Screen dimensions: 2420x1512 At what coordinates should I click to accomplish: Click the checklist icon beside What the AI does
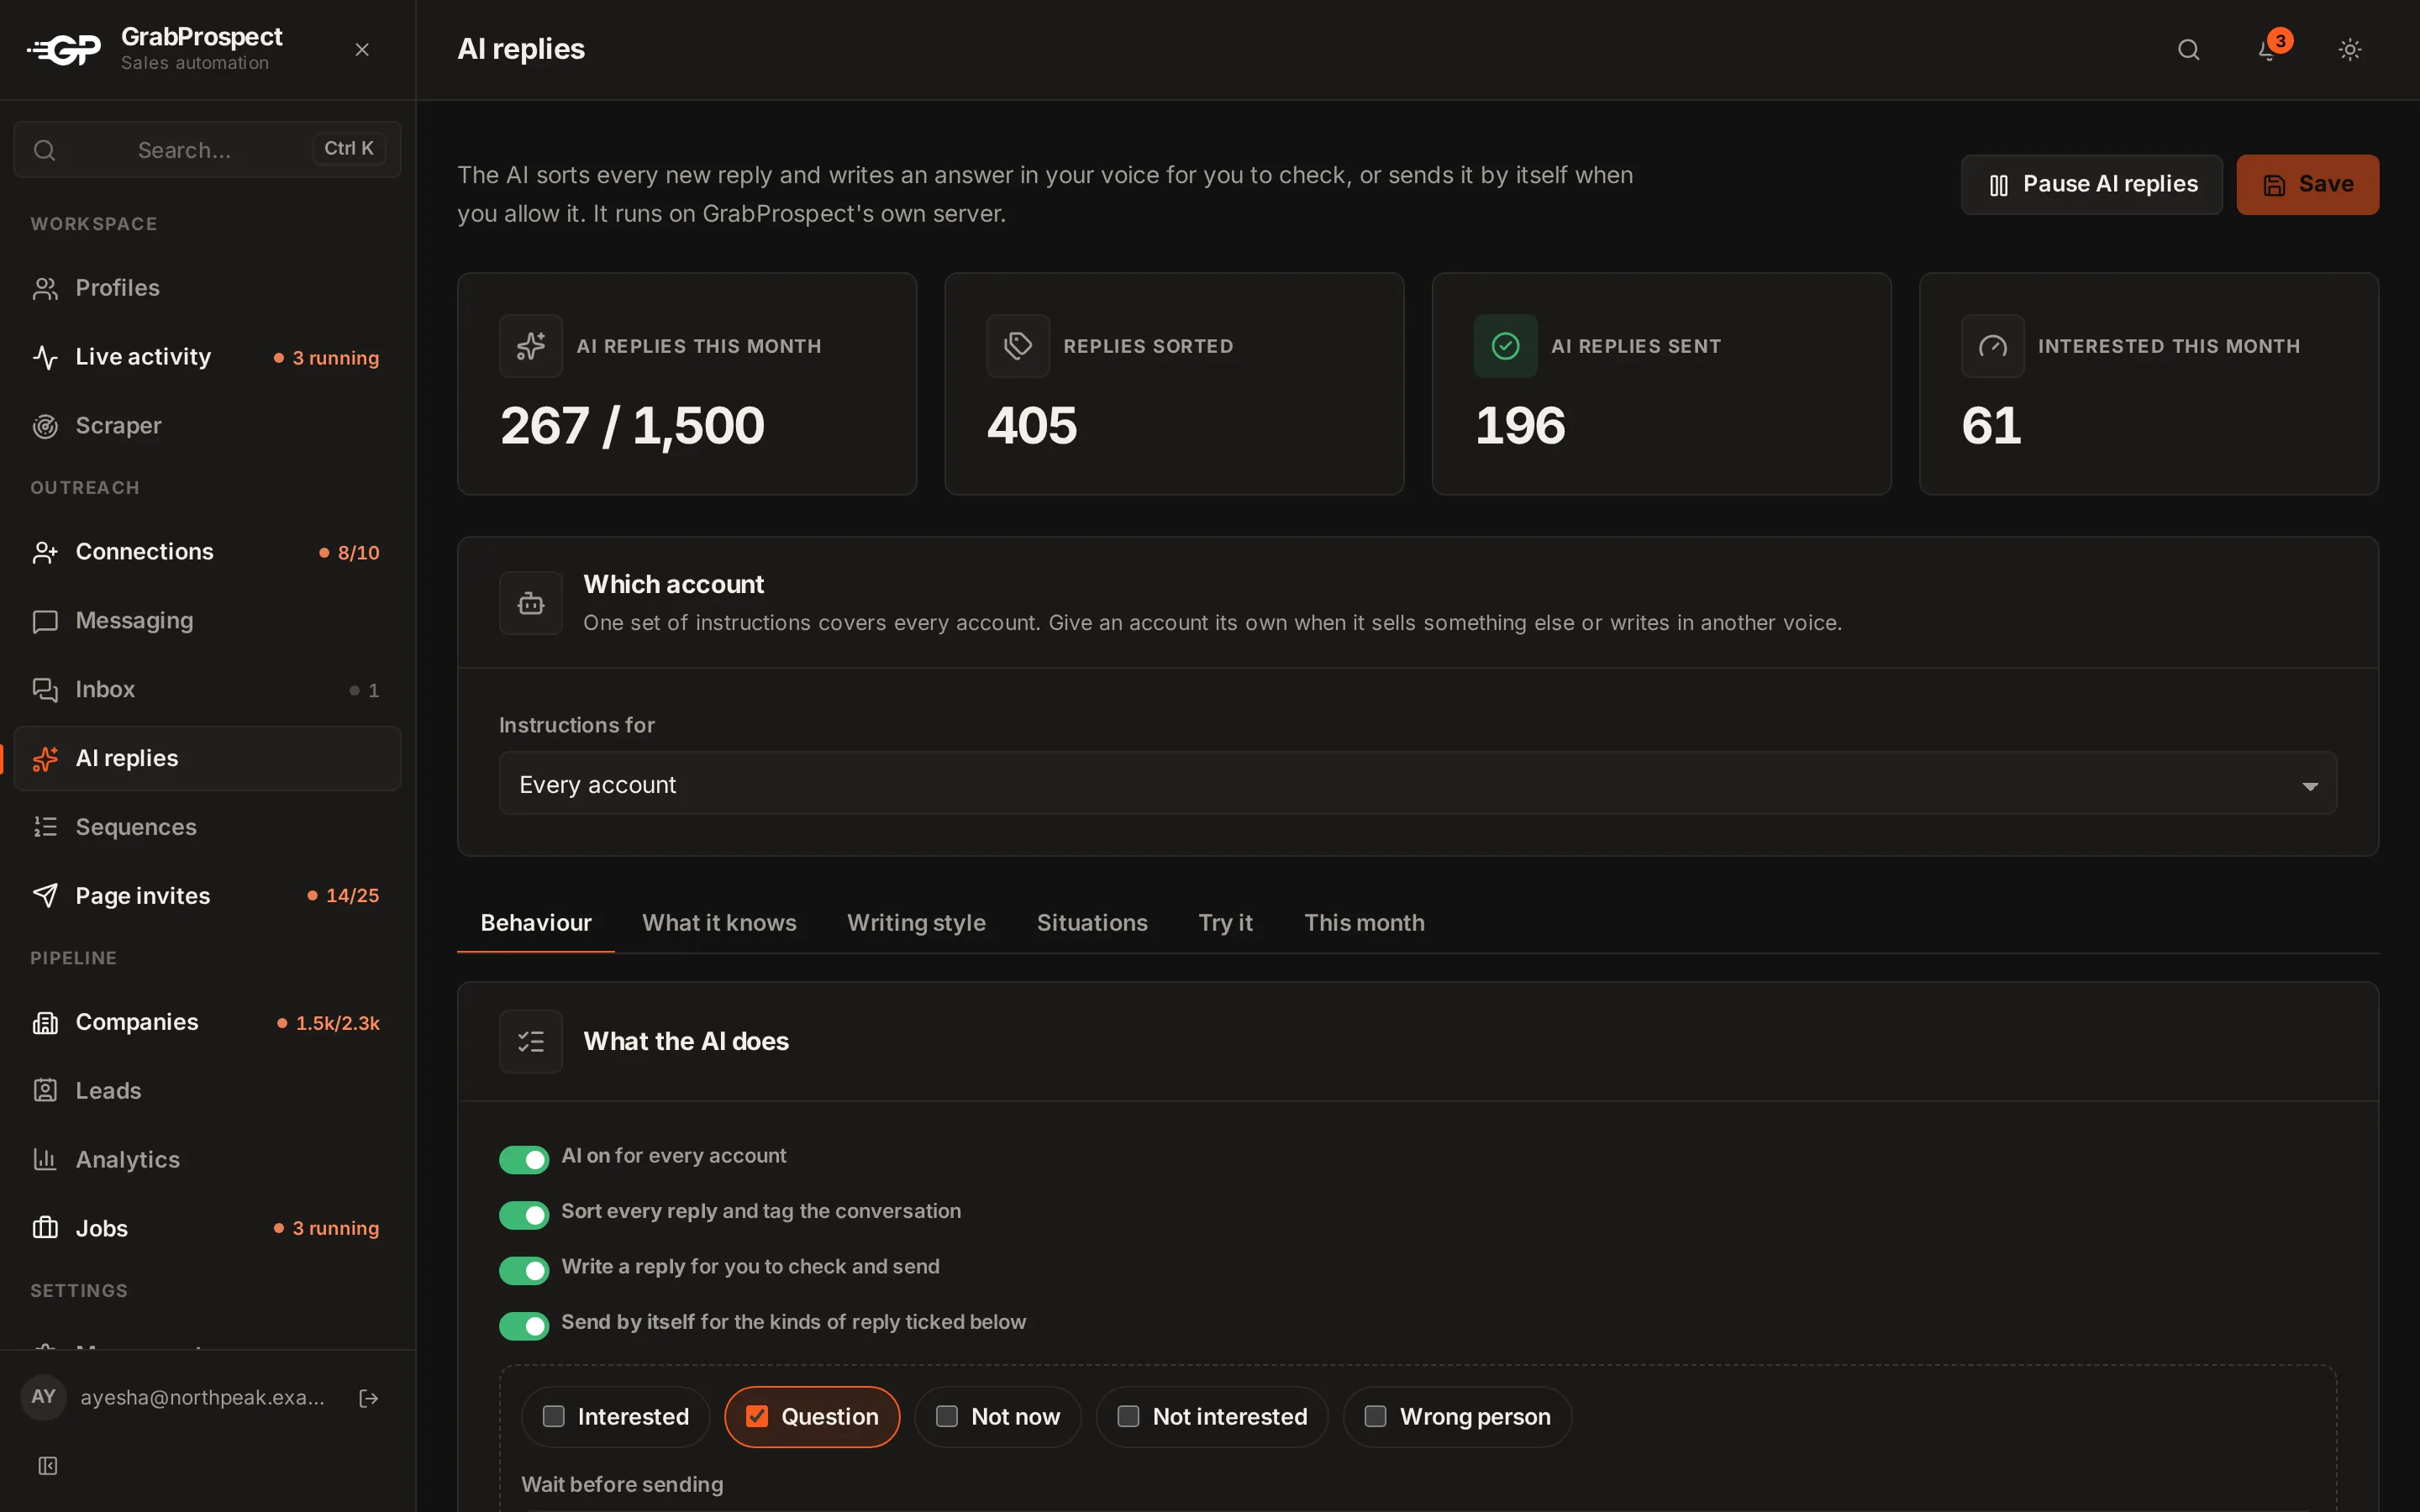(531, 1041)
